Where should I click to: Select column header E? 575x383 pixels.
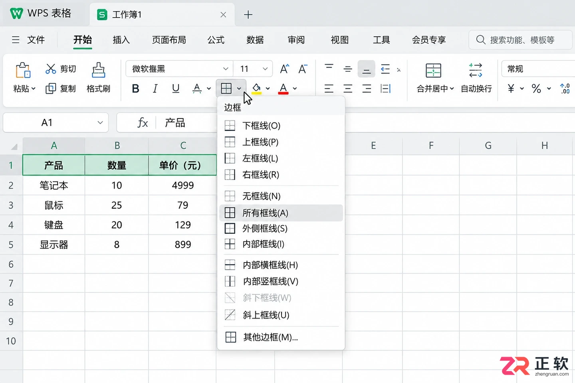tap(374, 146)
